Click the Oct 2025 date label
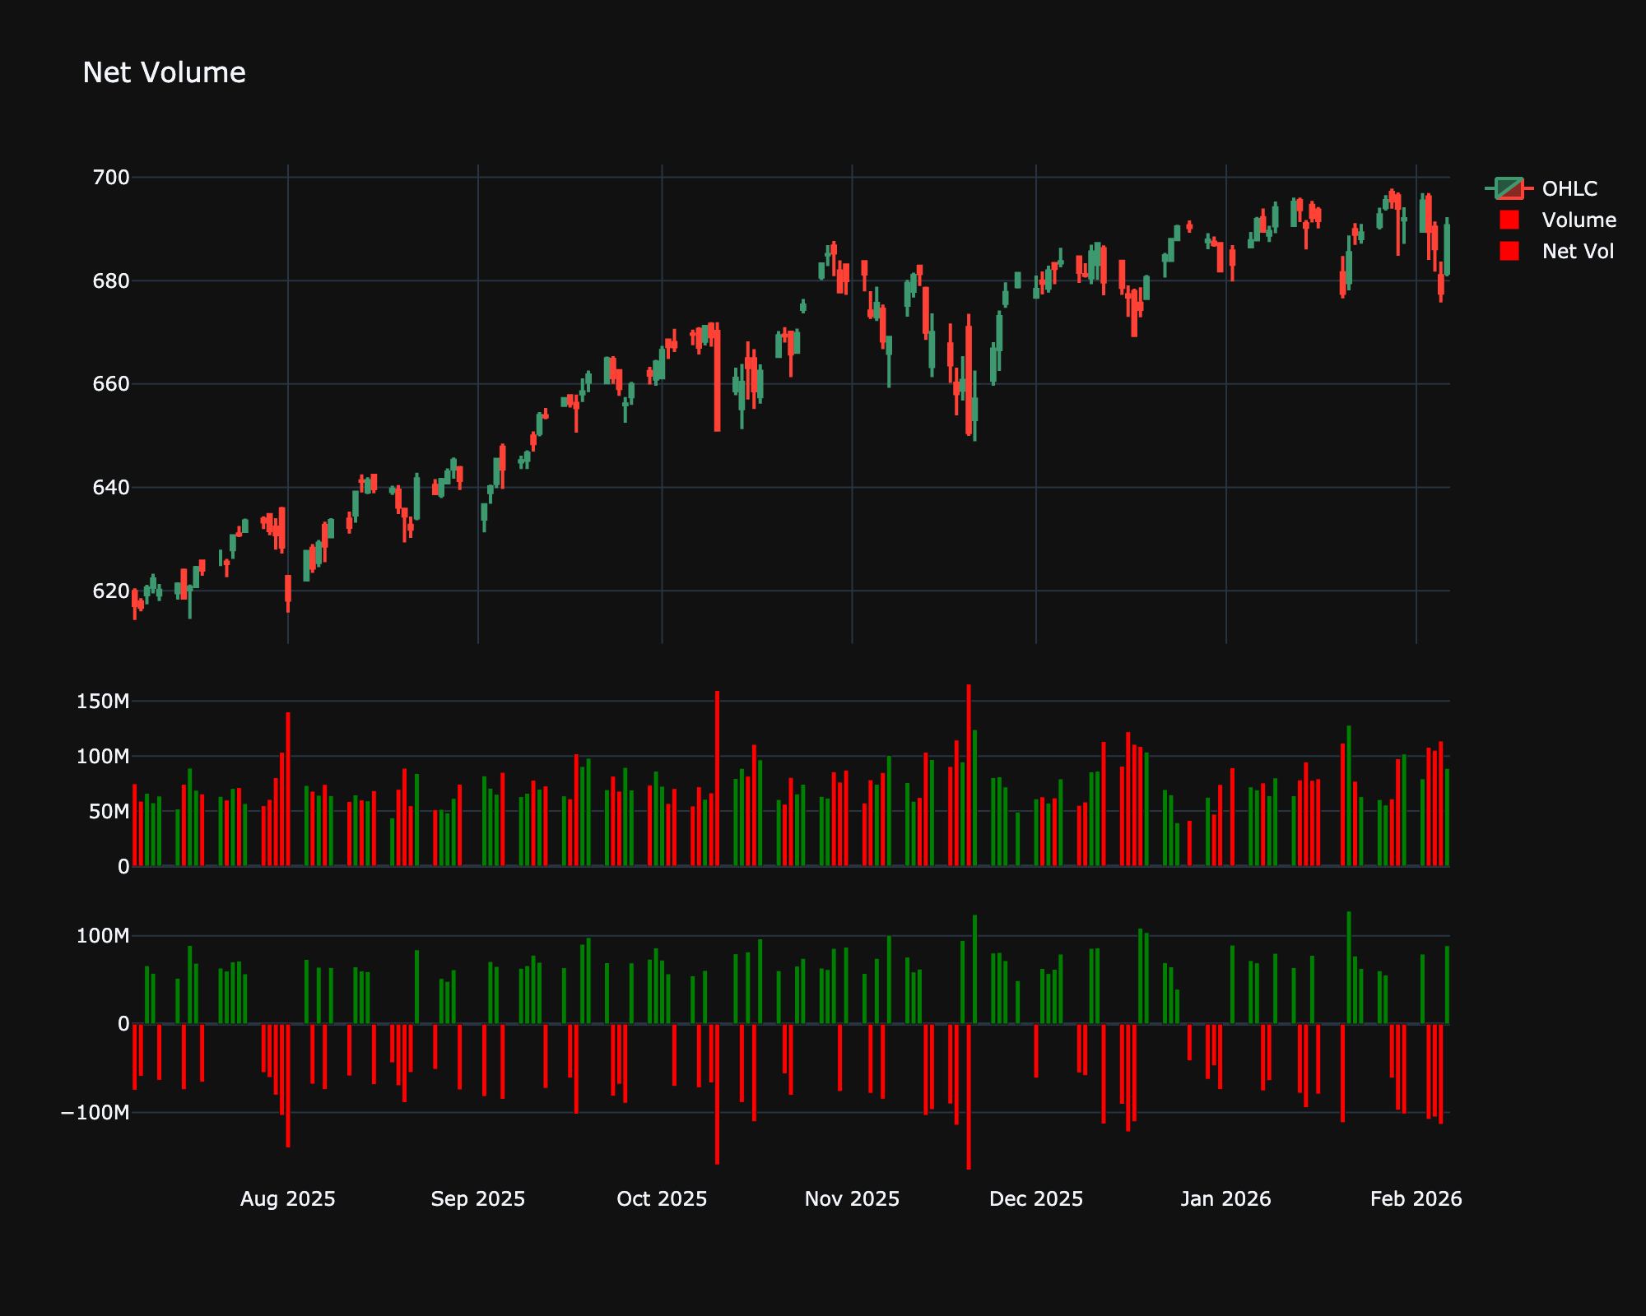 (662, 1198)
